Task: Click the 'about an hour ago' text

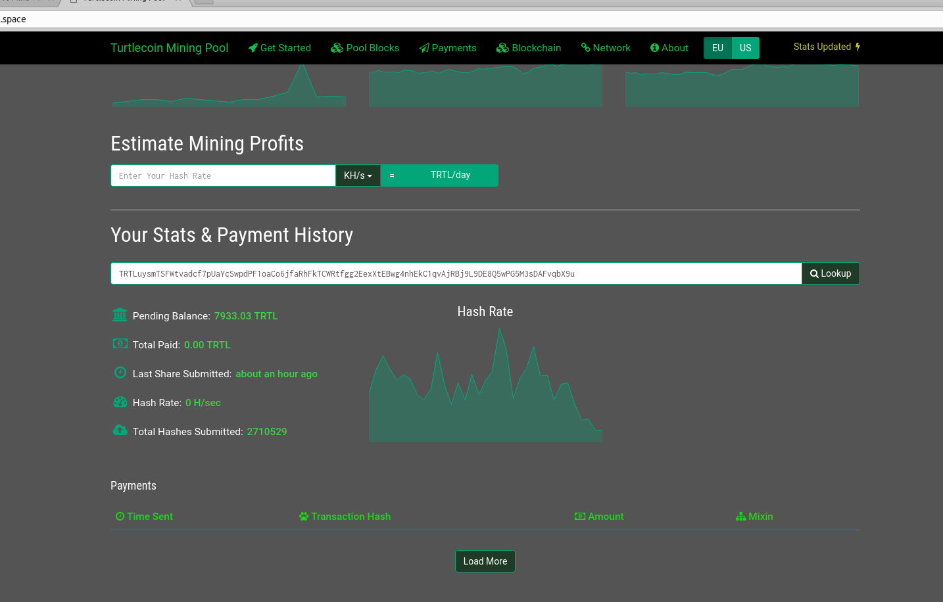Action: (x=276, y=374)
